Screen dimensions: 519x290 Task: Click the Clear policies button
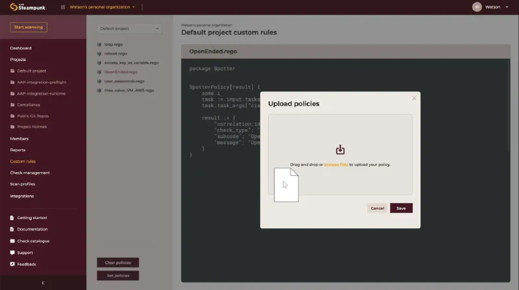tap(118, 263)
